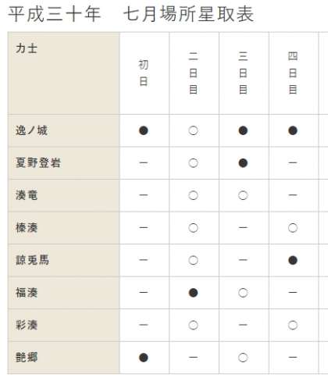Click 艶郷's white win mark on 三日目
The image size is (328, 381).
tap(243, 358)
